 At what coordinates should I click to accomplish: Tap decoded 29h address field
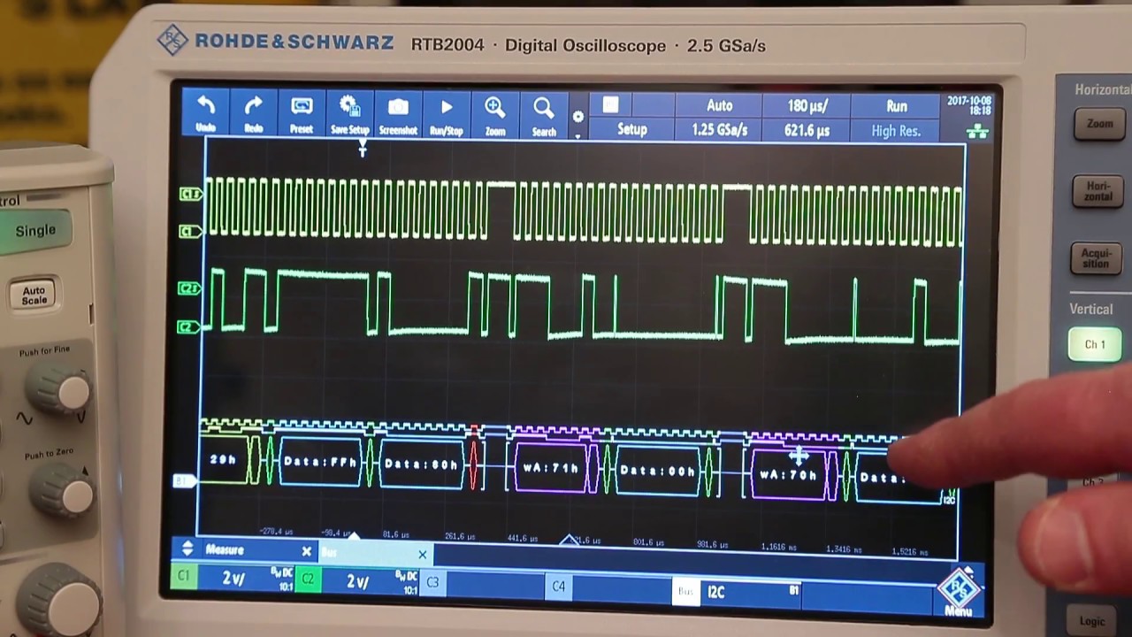coord(225,460)
